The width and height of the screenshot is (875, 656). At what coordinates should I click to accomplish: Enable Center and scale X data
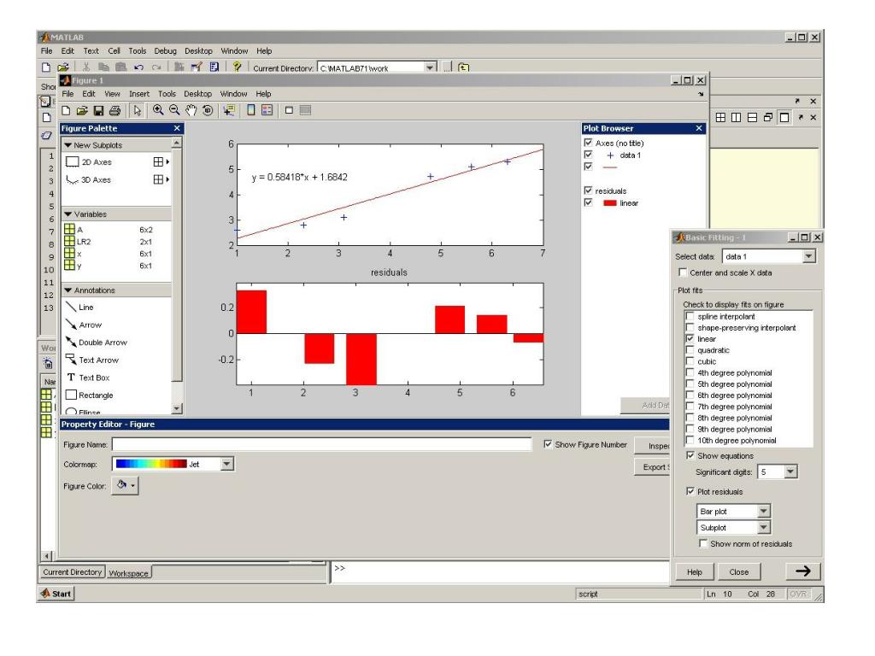pyautogui.click(x=683, y=272)
